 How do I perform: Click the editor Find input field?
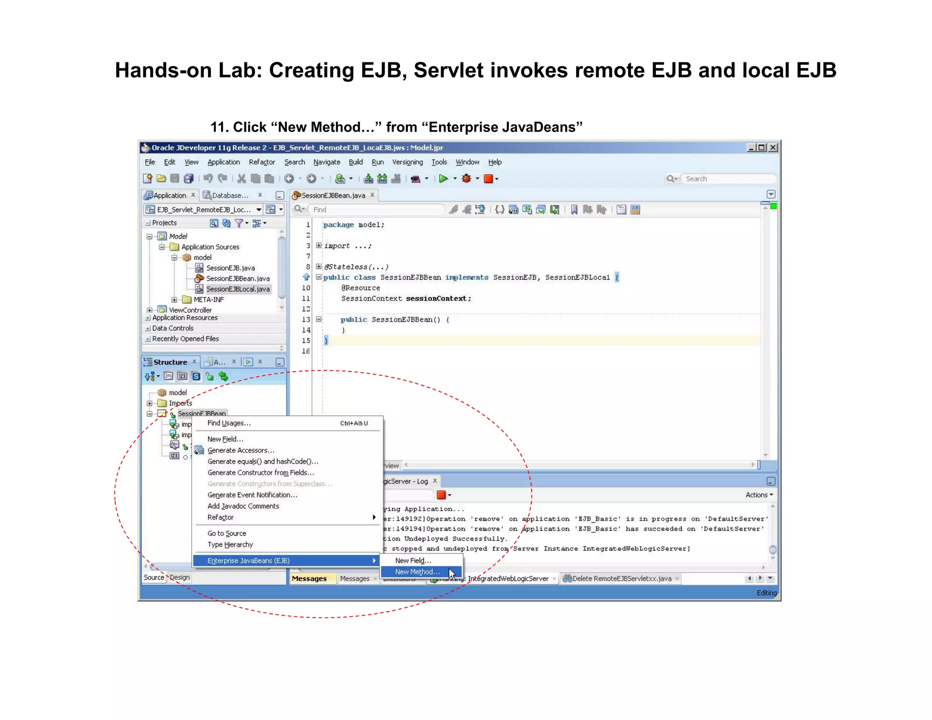click(x=377, y=210)
